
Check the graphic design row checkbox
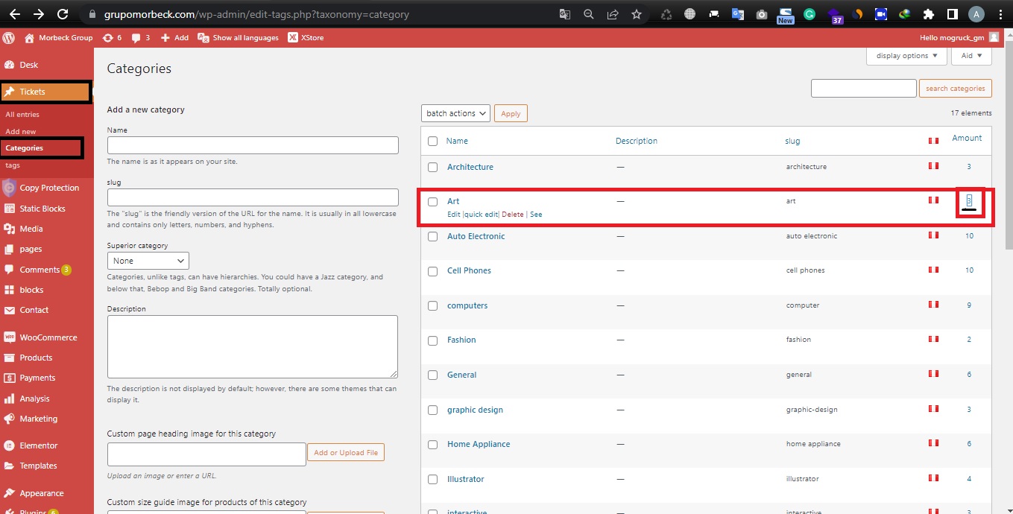tap(432, 410)
